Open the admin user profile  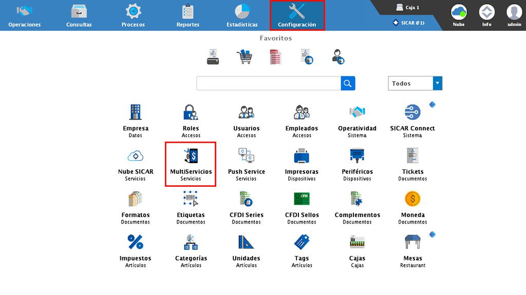click(x=514, y=15)
